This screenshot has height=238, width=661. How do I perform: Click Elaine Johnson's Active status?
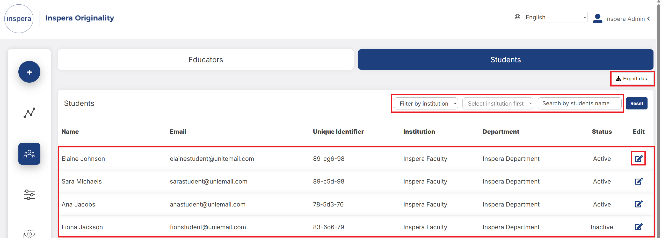click(x=602, y=159)
